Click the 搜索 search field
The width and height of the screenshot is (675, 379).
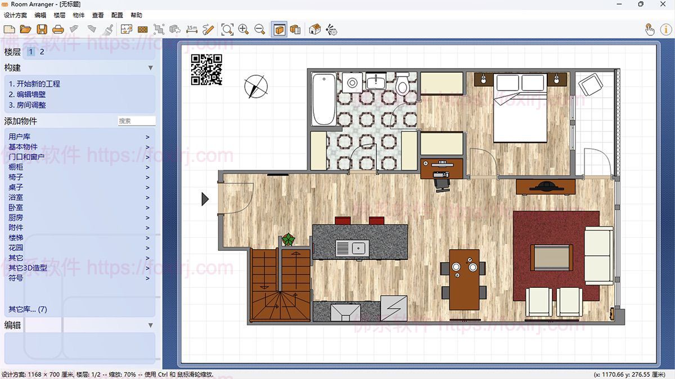click(136, 121)
